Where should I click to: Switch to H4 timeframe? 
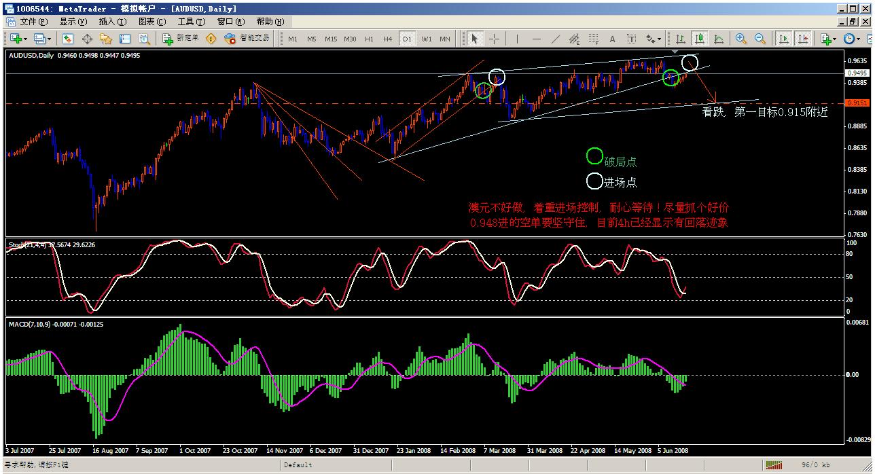pos(387,39)
